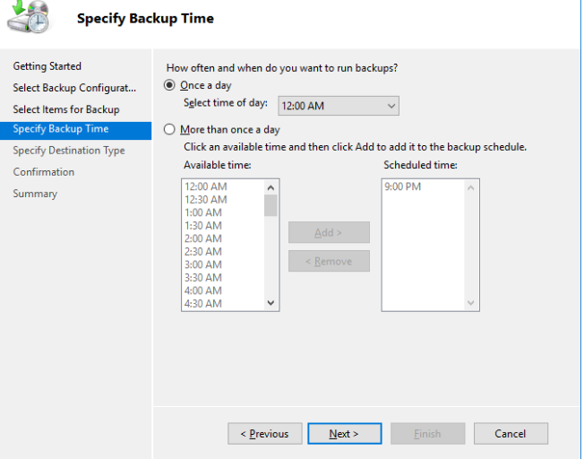Click the Next button
The width and height of the screenshot is (584, 459).
[x=345, y=434]
